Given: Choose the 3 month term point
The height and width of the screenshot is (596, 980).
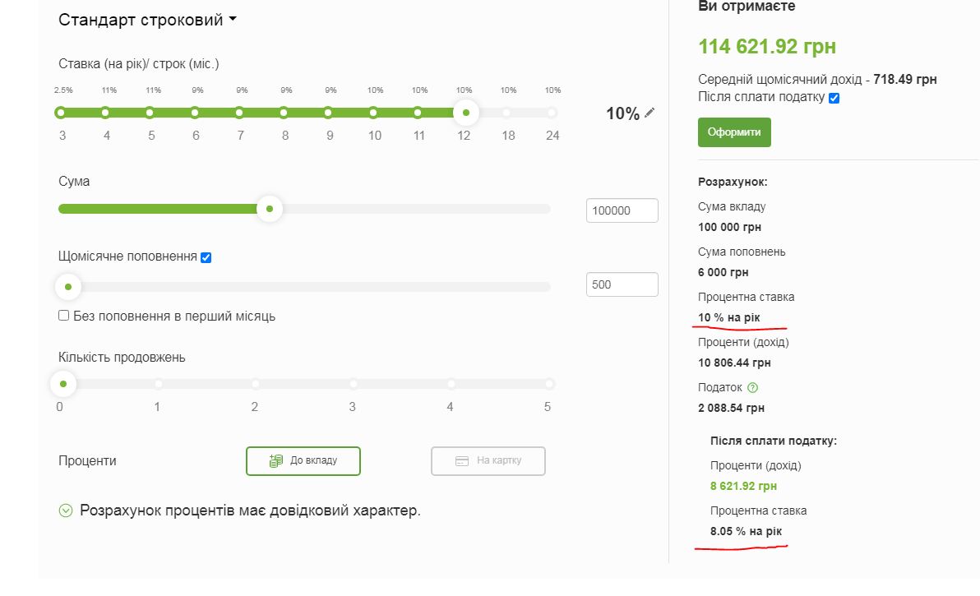Looking at the screenshot, I should [x=61, y=113].
